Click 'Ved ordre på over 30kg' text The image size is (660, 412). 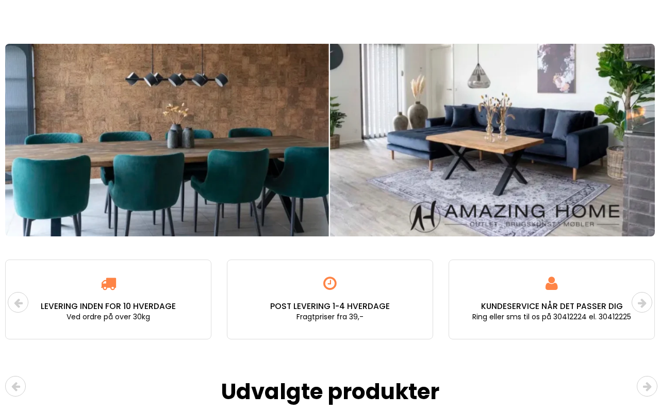(108, 317)
